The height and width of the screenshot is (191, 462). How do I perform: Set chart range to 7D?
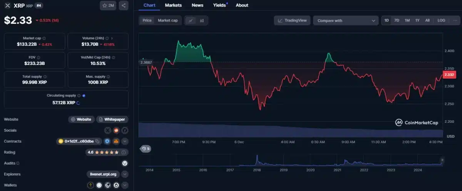point(397,20)
